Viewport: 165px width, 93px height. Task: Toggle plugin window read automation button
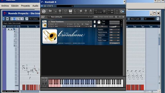click(49, 6)
